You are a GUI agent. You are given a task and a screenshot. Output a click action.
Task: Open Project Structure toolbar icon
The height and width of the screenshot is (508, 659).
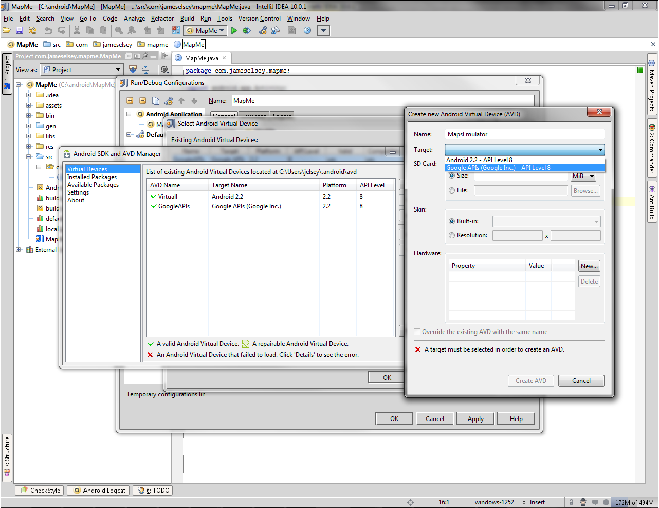276,31
